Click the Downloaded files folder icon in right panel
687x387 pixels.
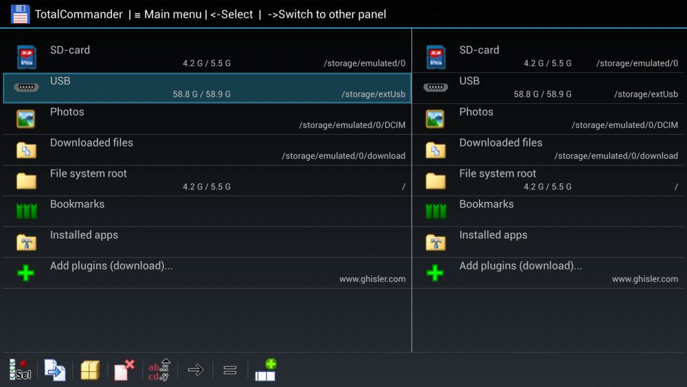[x=436, y=150]
